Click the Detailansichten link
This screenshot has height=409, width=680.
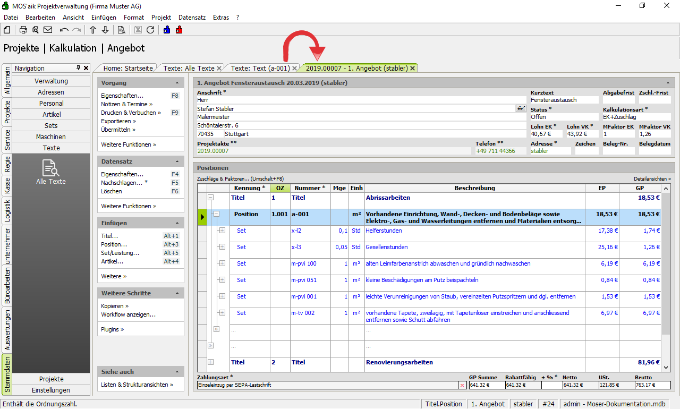pyautogui.click(x=652, y=179)
